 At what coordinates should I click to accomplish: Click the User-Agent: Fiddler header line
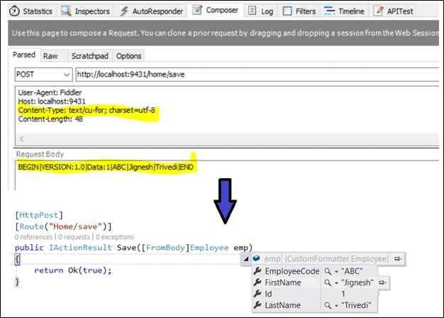click(50, 92)
